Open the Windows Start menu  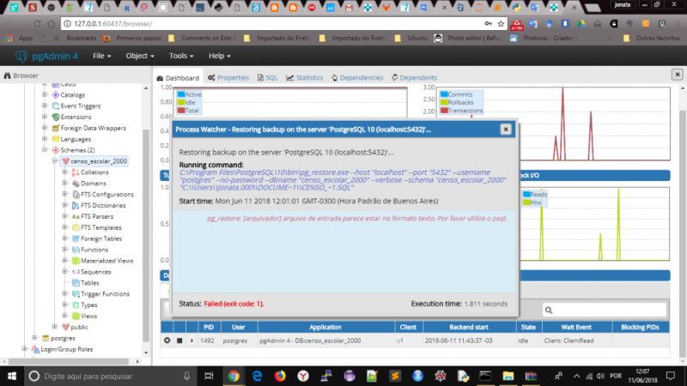[x=12, y=376]
